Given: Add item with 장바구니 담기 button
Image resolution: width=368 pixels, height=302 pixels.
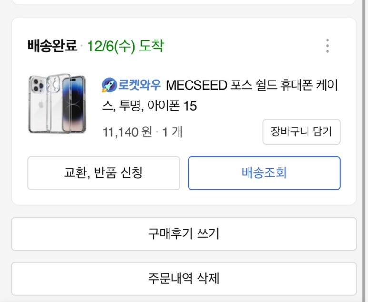Looking at the screenshot, I should (x=301, y=132).
